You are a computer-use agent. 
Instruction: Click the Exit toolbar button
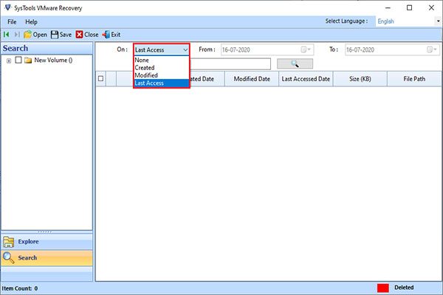click(x=111, y=35)
